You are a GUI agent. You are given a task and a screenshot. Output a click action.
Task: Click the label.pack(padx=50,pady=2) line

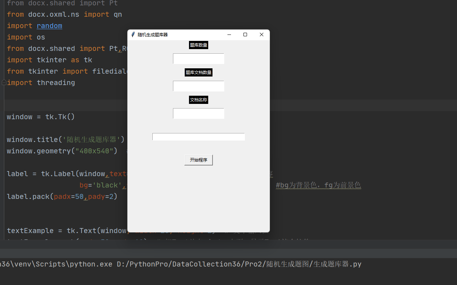coord(62,196)
